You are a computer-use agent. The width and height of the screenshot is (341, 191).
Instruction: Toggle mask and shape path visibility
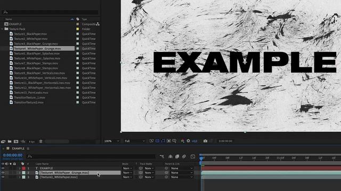tap(163, 141)
